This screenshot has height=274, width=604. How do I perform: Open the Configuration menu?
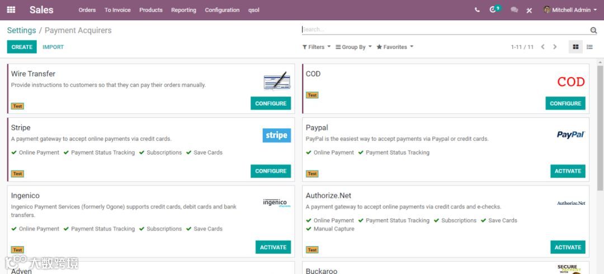tap(222, 10)
